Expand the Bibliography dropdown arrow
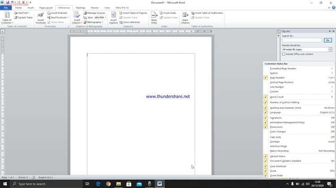The width and height of the screenshot is (336, 188). coord(103,22)
